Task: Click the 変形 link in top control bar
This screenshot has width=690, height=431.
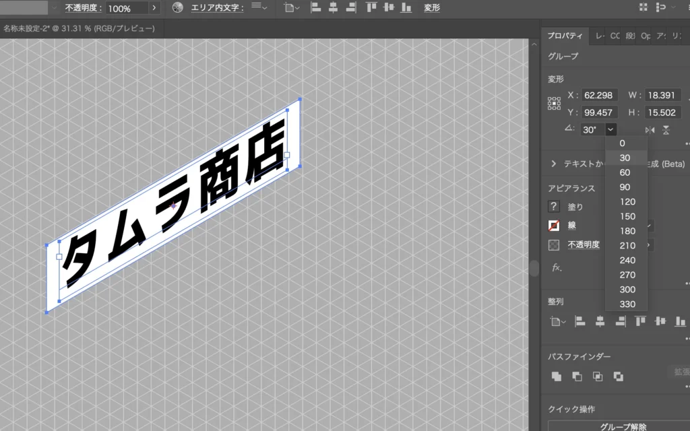Action: click(432, 8)
